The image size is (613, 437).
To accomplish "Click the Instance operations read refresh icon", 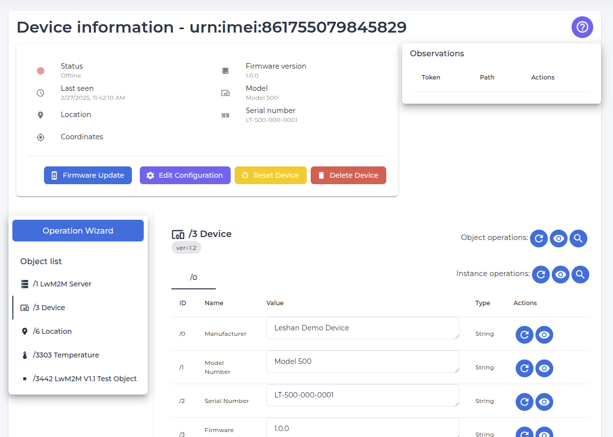I will pyautogui.click(x=541, y=274).
